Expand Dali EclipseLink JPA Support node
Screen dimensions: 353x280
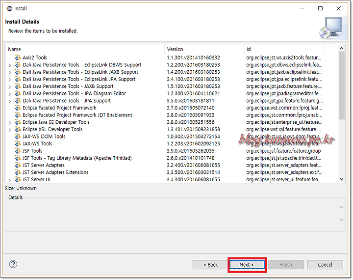(10, 80)
